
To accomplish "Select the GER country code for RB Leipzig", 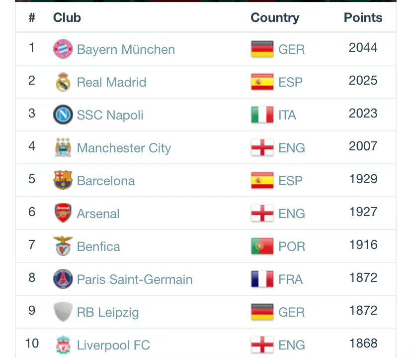I will (291, 312).
